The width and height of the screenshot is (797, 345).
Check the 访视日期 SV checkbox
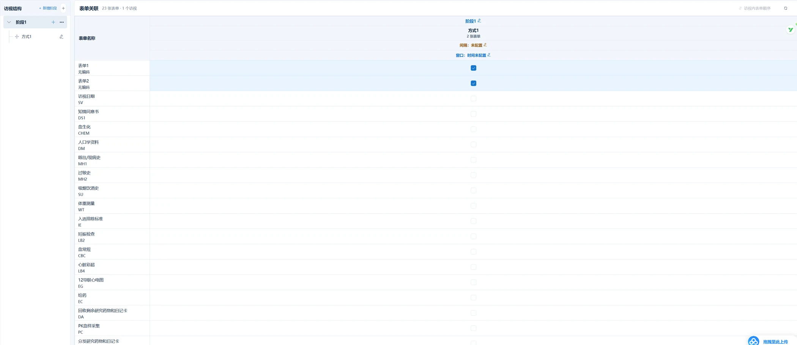[473, 99]
